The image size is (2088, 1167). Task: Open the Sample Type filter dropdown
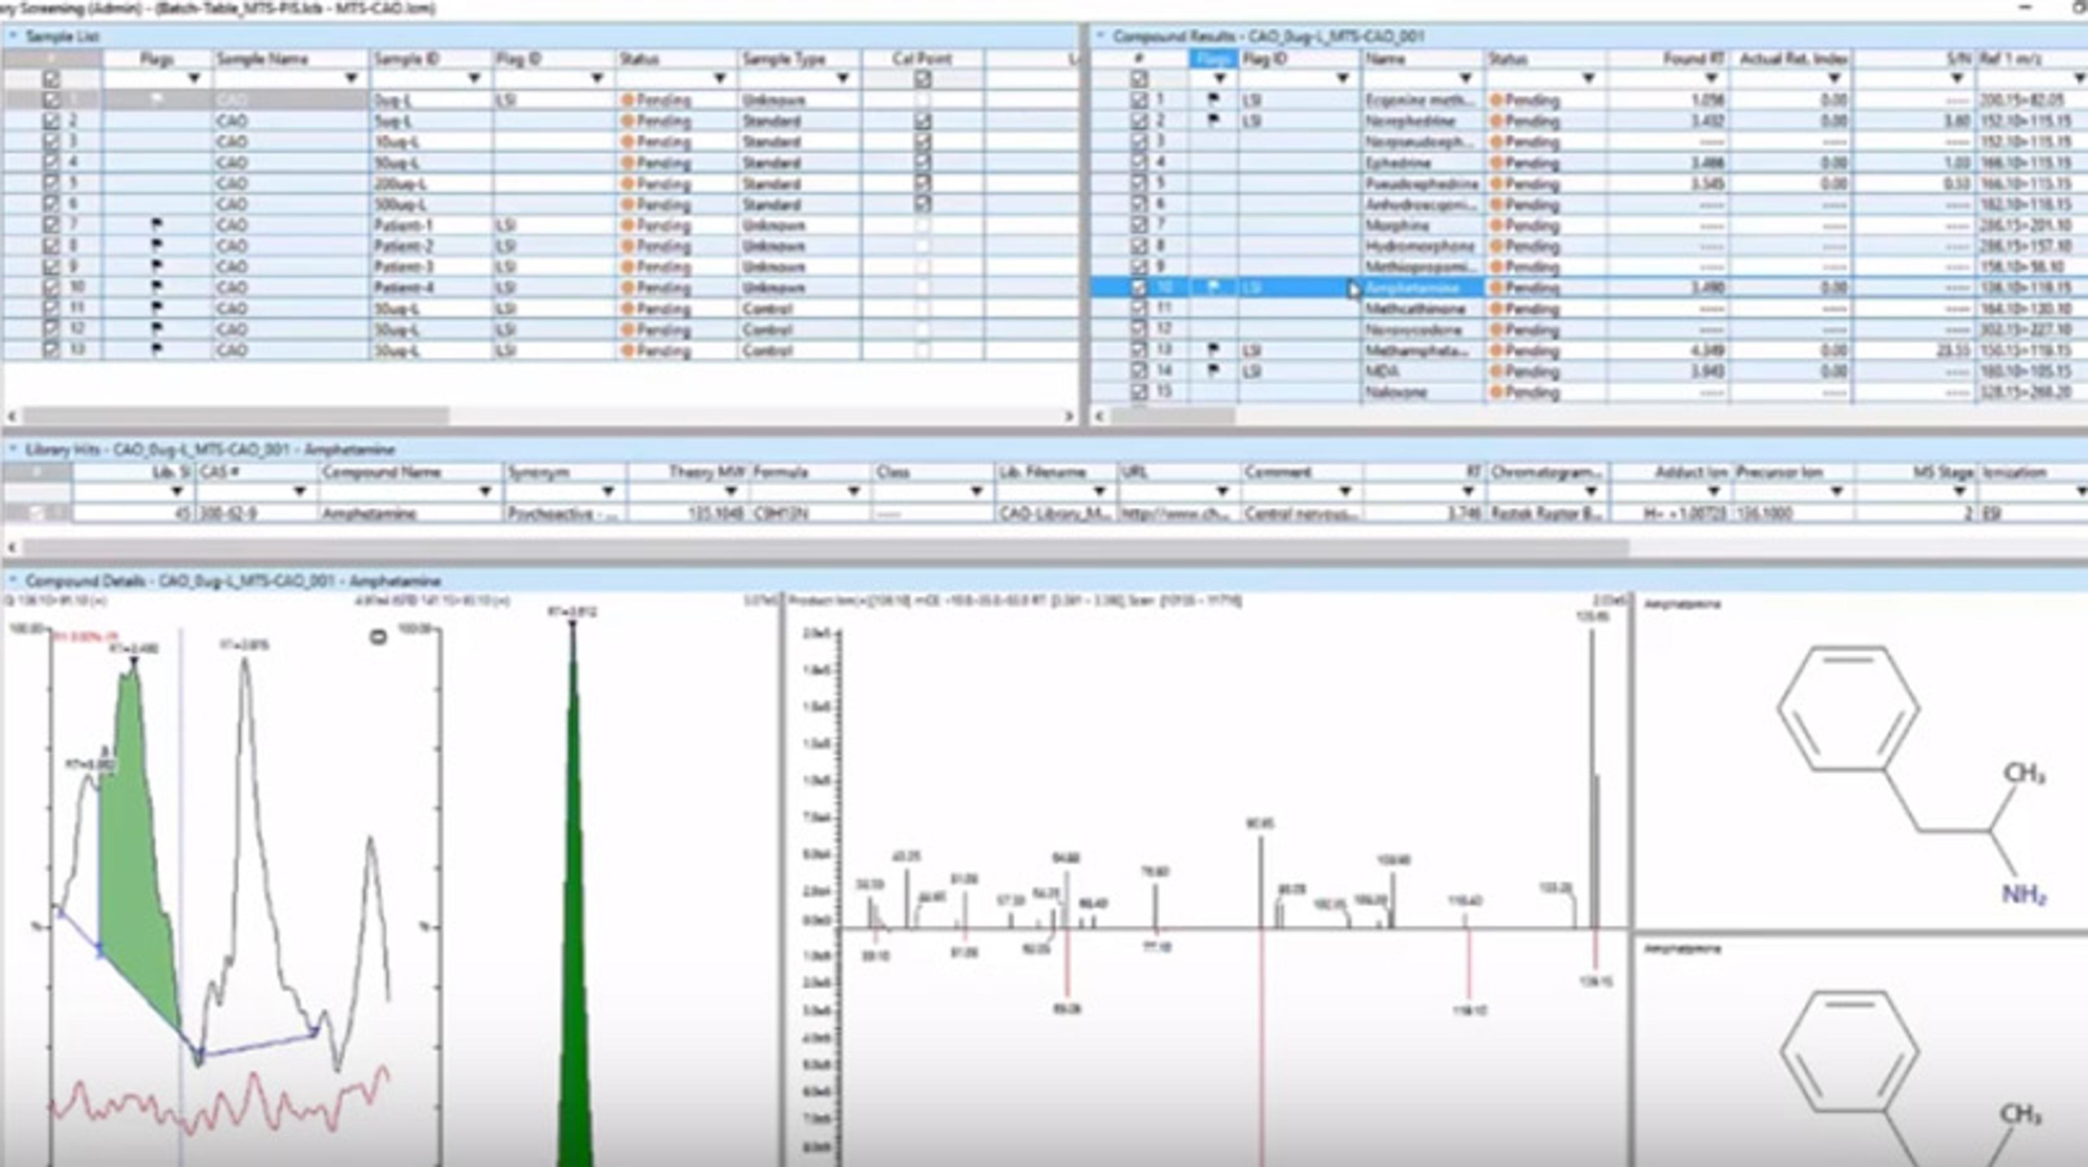[842, 79]
